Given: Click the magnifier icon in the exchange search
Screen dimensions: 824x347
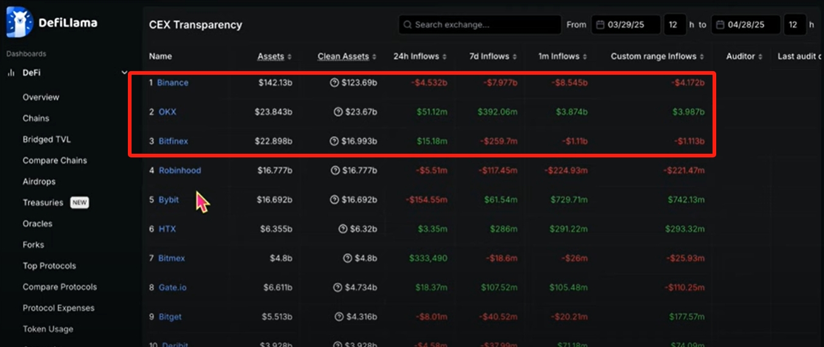Looking at the screenshot, I should [407, 25].
